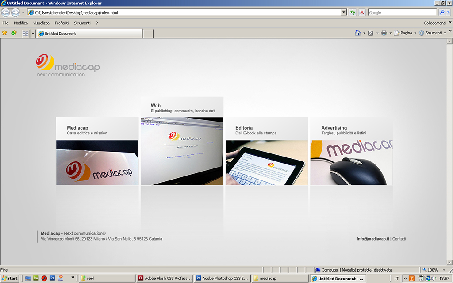This screenshot has width=453, height=283.
Task: Click the page scrollbar up arrow
Action: (449, 41)
